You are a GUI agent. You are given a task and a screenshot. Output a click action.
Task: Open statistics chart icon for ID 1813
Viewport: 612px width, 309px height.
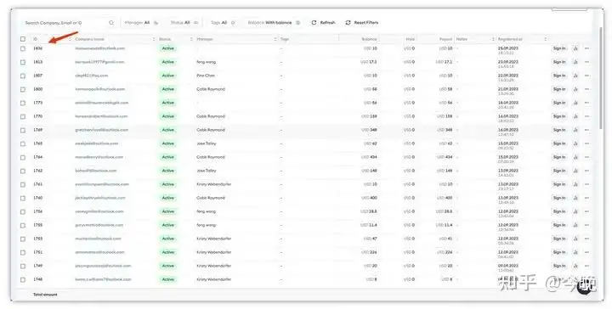575,62
